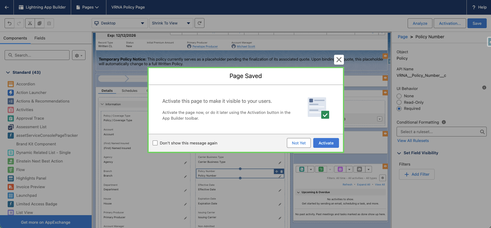Viewport: 491px width, 228px height.
Task: Select the Flow component icon
Action: pos(11,170)
